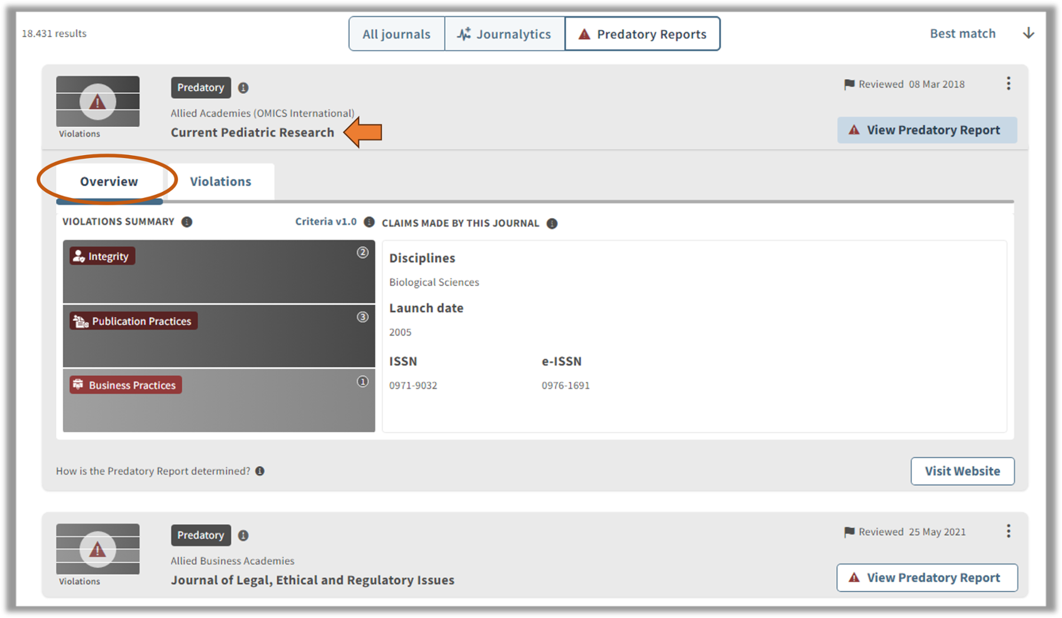Click the Violations thumbnail for Current Pediatric Research

[98, 102]
